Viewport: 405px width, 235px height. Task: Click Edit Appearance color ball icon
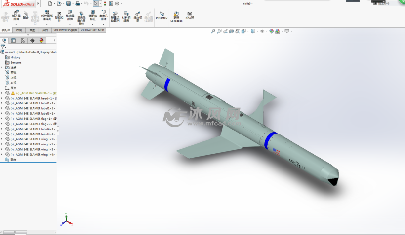click(272, 31)
